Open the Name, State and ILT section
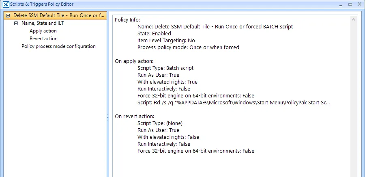 [x=43, y=23]
